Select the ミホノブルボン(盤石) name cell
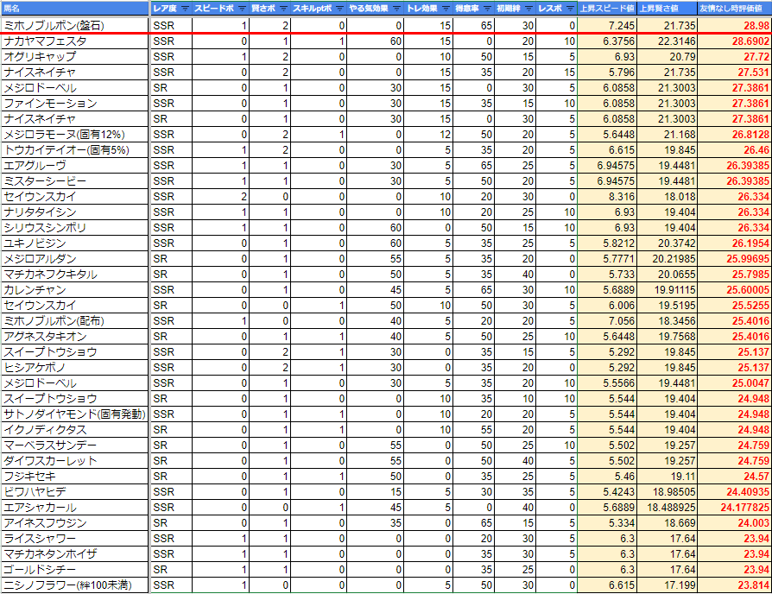Screen dimensions: 772x594 pyautogui.click(x=74, y=25)
